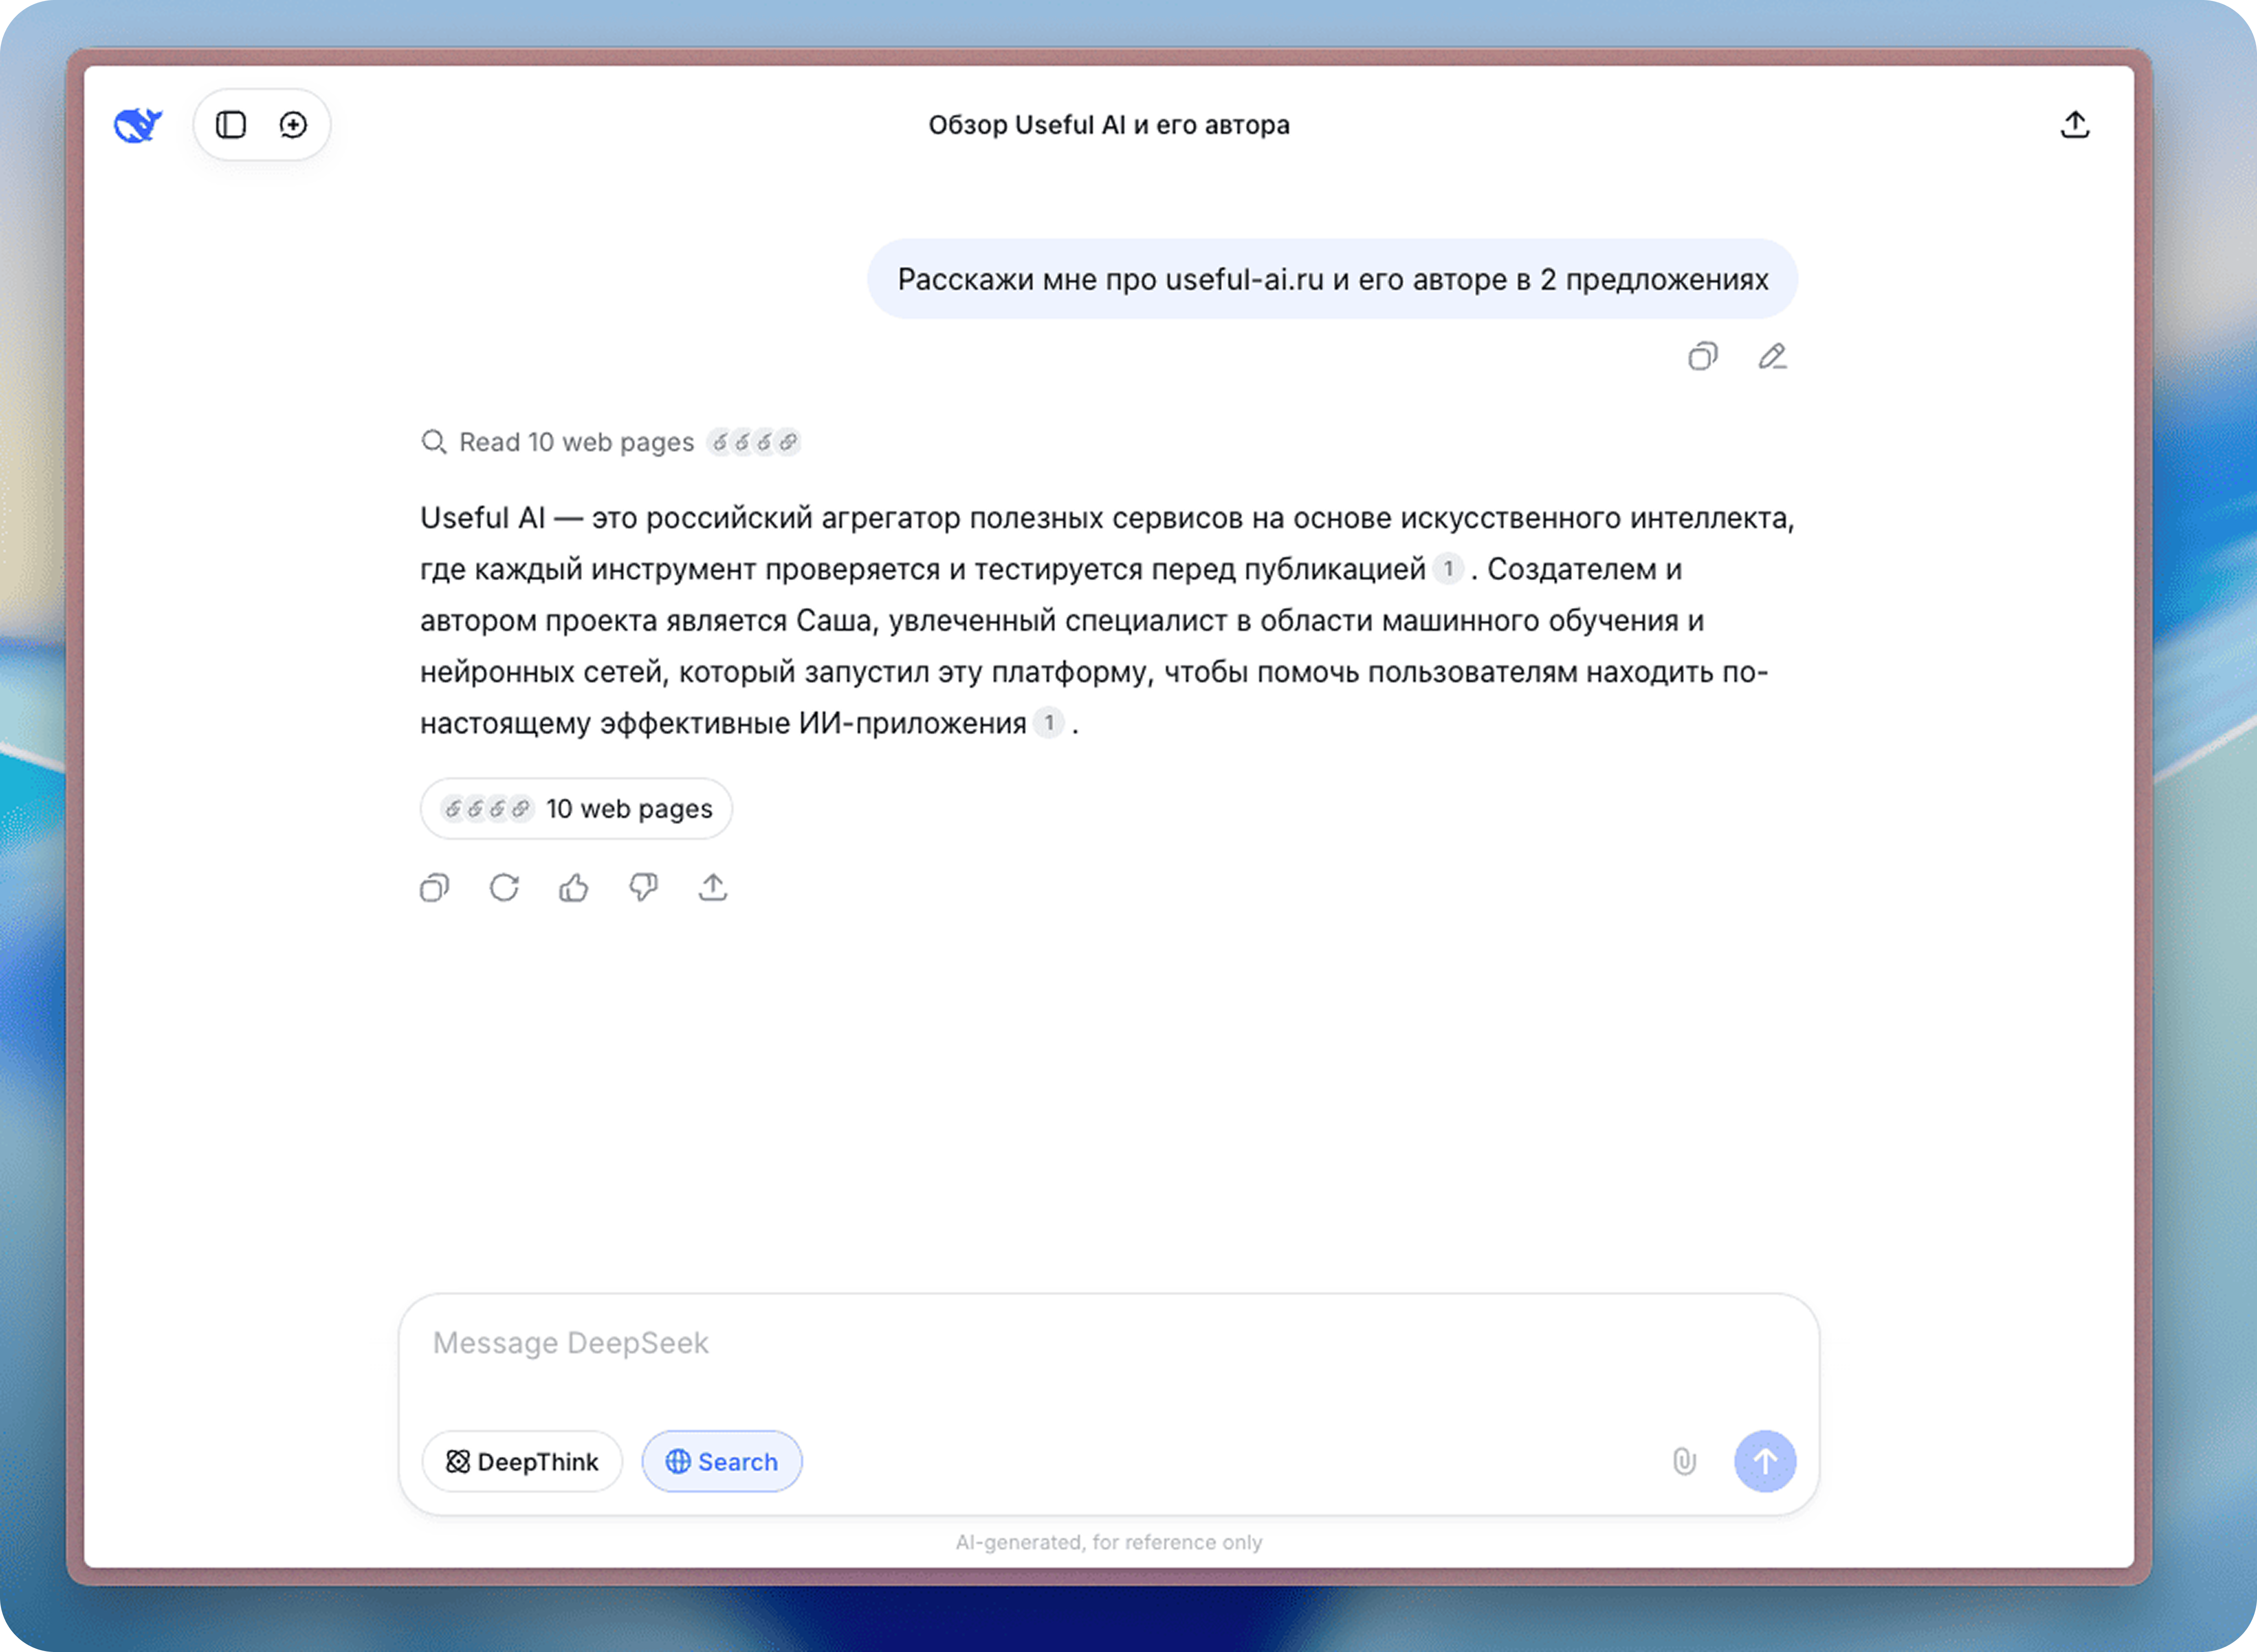
Task: Expand the Read 10 web pages sources
Action: (610, 441)
